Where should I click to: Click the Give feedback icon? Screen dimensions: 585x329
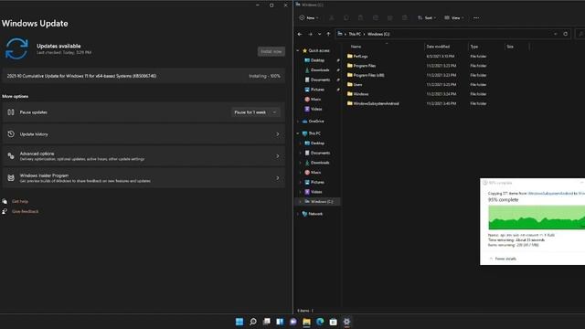click(5, 211)
